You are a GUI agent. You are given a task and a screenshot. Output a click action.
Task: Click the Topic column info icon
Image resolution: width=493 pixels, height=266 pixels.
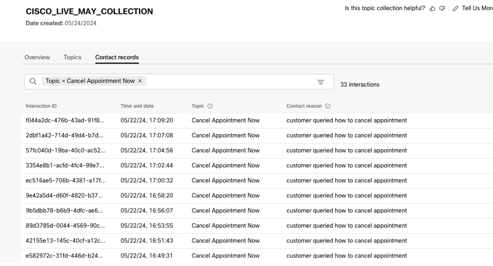209,106
